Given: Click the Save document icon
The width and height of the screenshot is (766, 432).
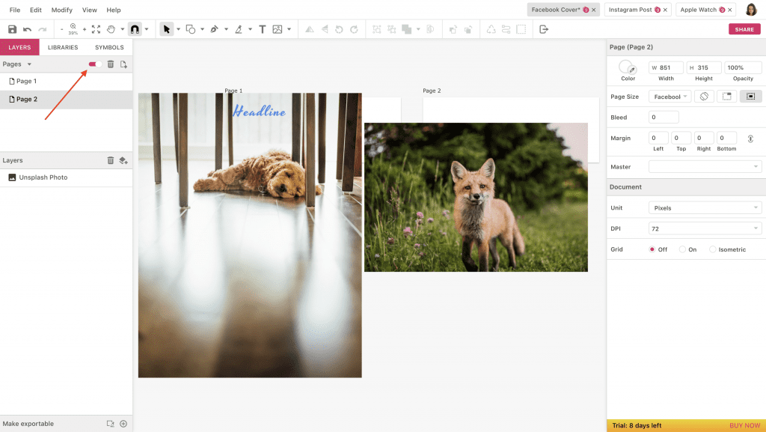Looking at the screenshot, I should [x=12, y=29].
